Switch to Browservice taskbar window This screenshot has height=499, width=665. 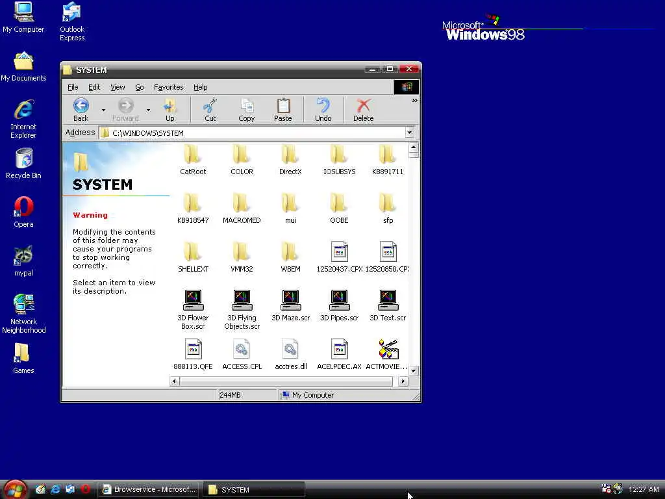click(149, 489)
